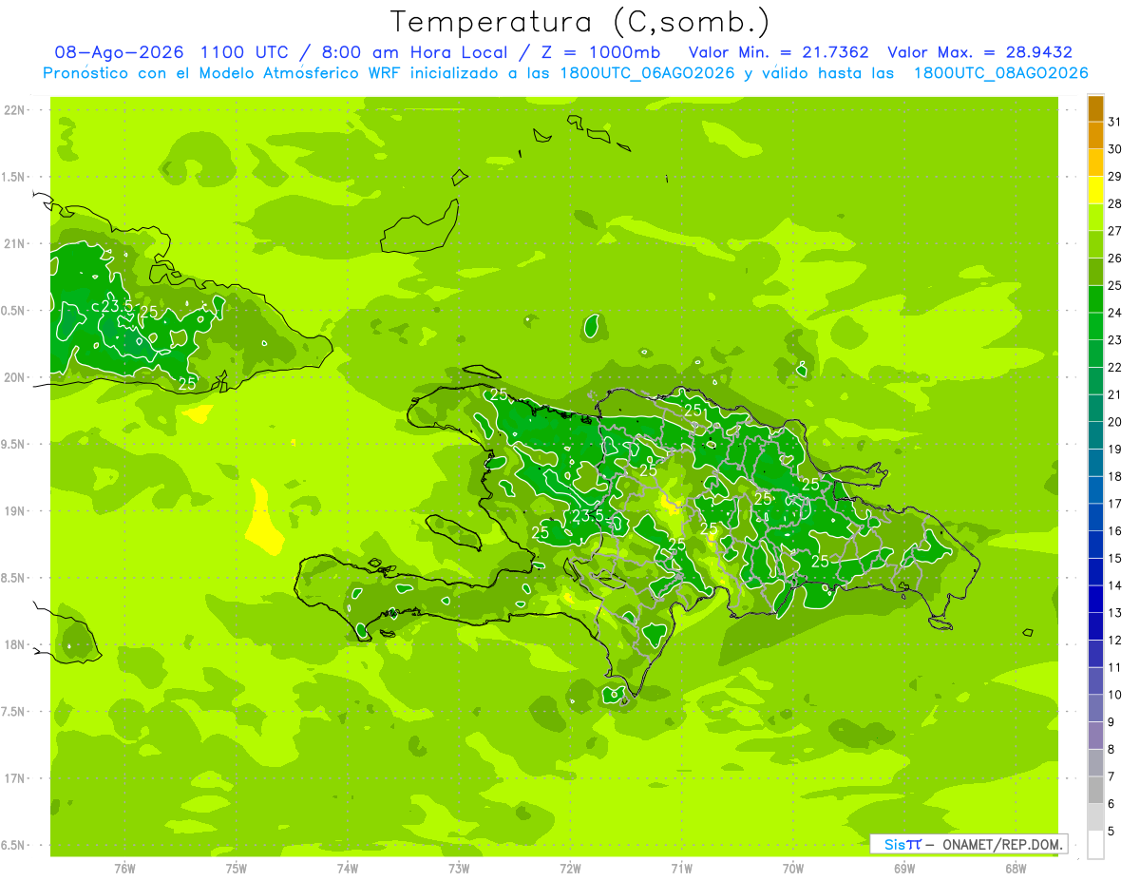Click the SisTT ONAMET/REP.DOM. label box

pos(968,844)
